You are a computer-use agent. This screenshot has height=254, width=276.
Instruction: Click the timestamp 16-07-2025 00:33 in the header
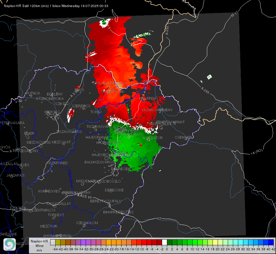coord(94,6)
